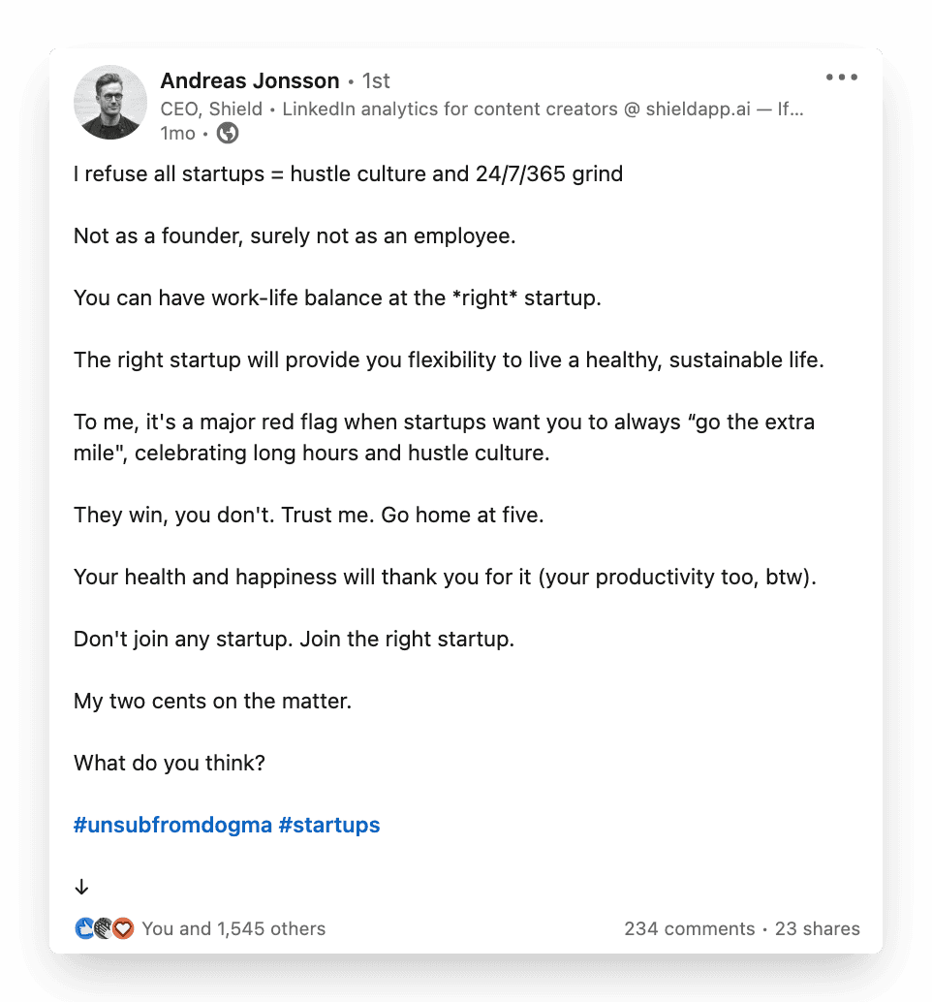Click the down arrow below the hashtags
The width and height of the screenshot is (932, 1002).
coord(82,887)
